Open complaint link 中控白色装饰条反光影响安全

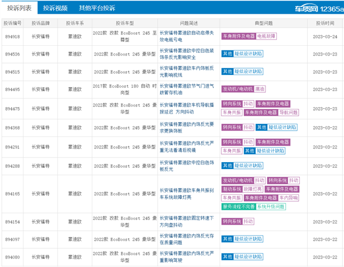(186, 54)
